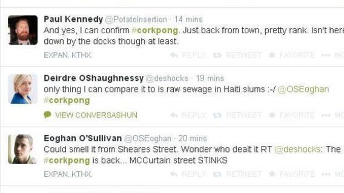Open more options on Paul Kennedy's tweet
Viewport: 344px width, 193px height.
pyautogui.click(x=332, y=55)
